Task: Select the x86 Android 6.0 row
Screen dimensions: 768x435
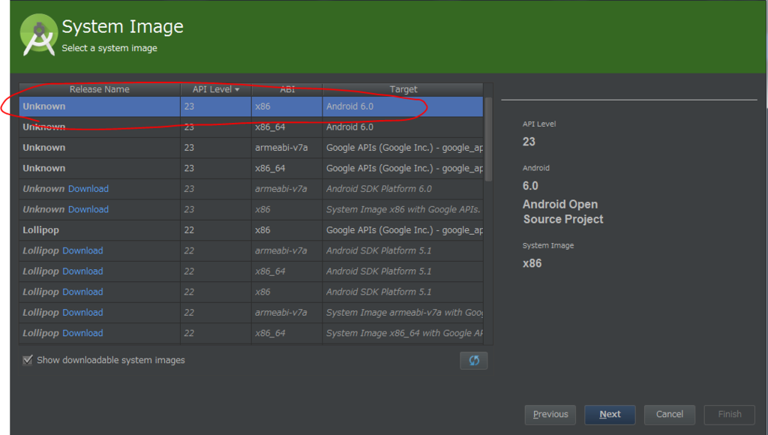Action: (x=251, y=106)
